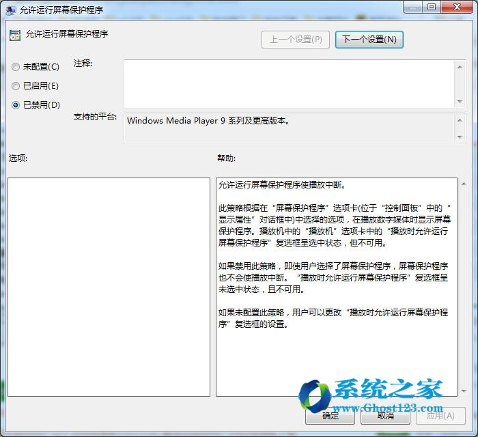Dismiss the dialog with 取消
The image size is (478, 437).
[386, 415]
